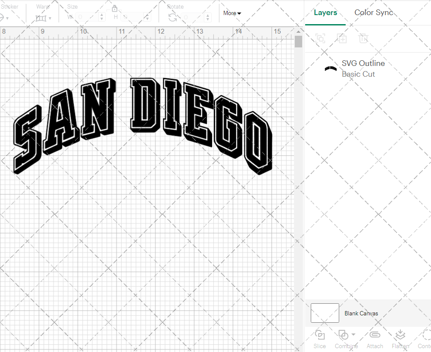The image size is (431, 352).
Task: Click the Rotate icon
Action: point(173,18)
